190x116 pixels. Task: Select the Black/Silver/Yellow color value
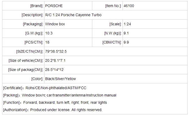click(x=60, y=79)
